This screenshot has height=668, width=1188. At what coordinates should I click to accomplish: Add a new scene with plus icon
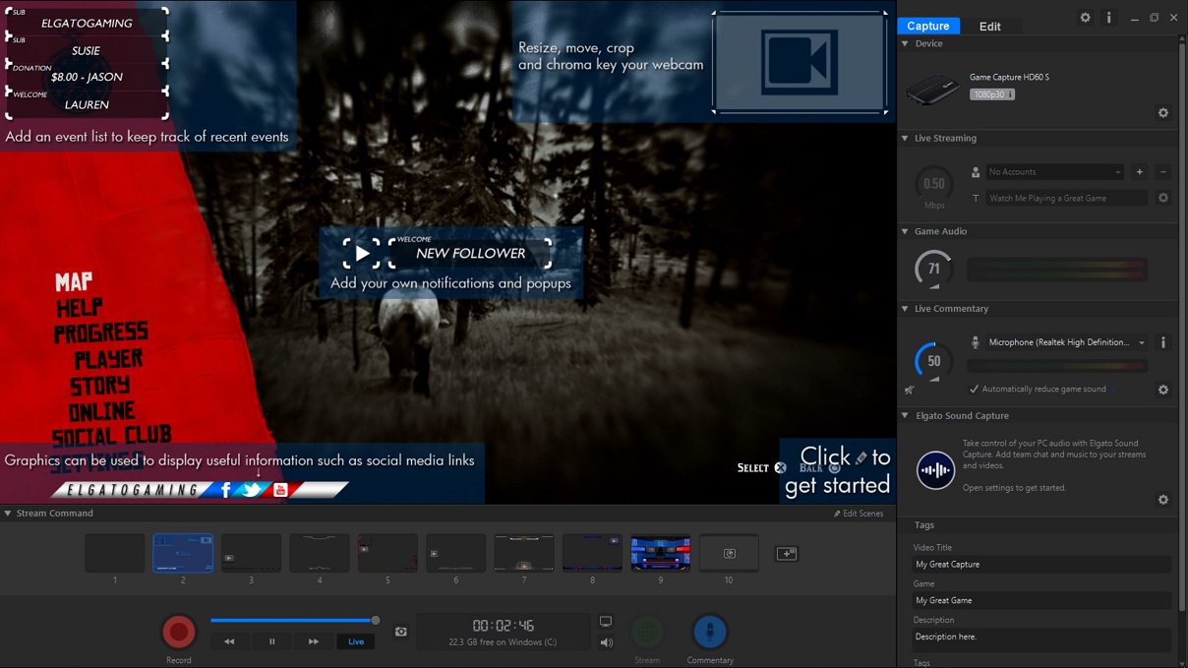(787, 554)
